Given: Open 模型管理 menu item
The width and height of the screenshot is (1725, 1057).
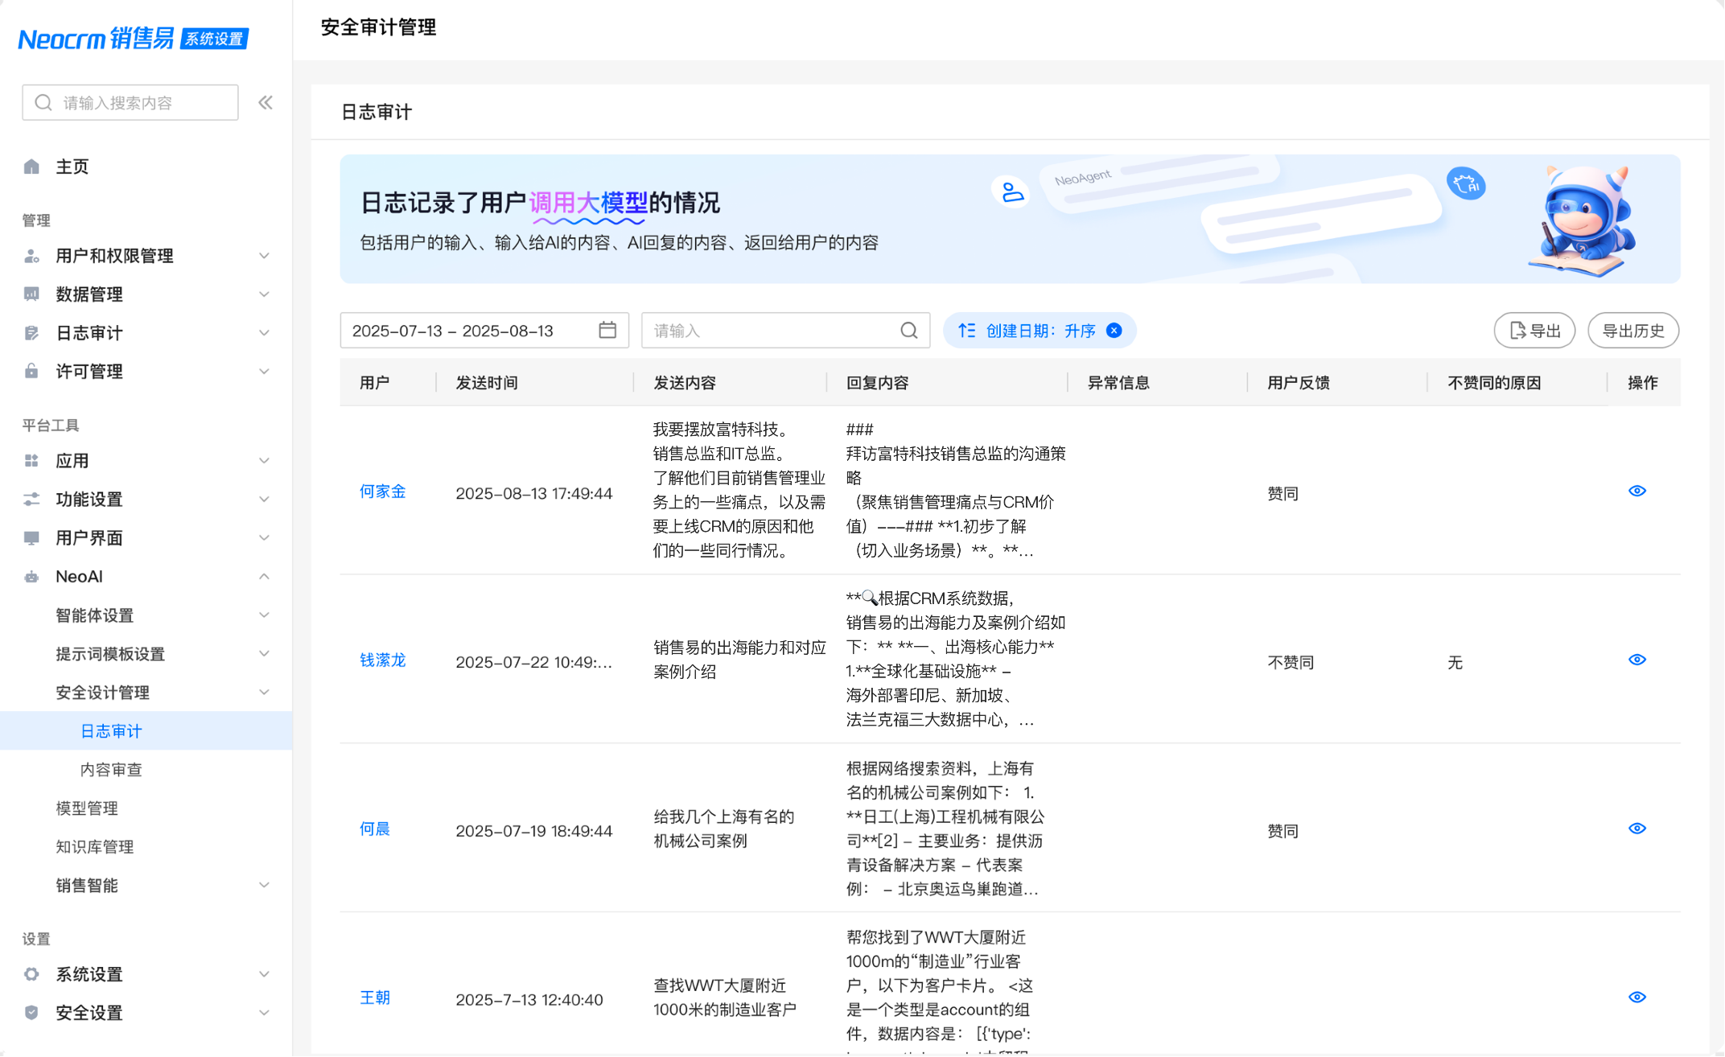Looking at the screenshot, I should (87, 808).
